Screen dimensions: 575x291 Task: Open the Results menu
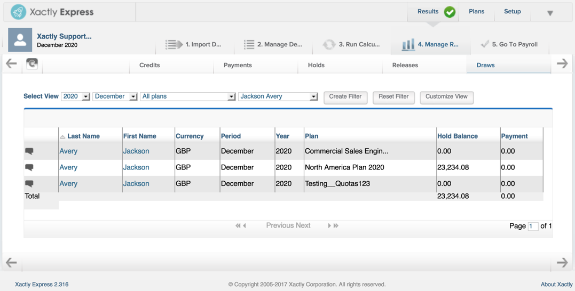428,11
